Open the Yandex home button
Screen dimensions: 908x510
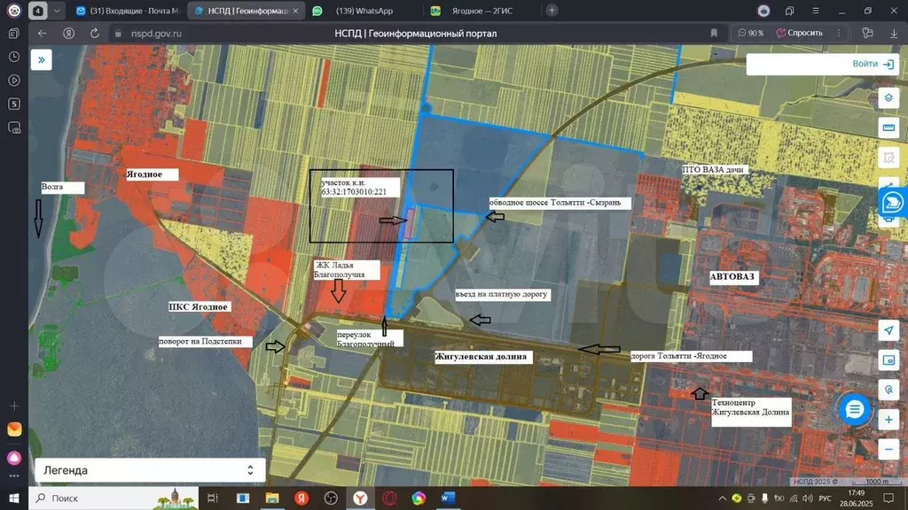(69, 34)
